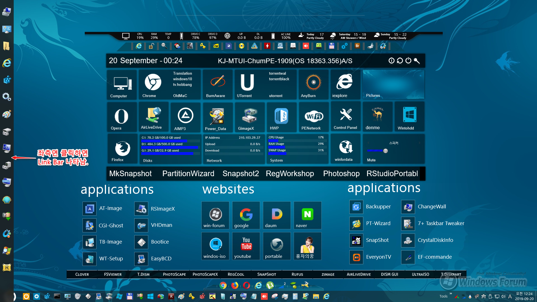Viewport: 537px width, 302px height.
Task: Select RStudioPortabl in the program bar
Action: click(x=392, y=174)
